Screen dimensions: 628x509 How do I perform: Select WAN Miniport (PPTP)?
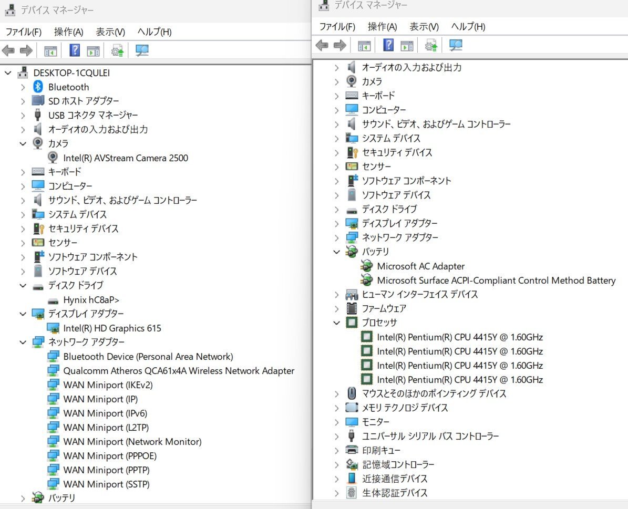pos(106,470)
